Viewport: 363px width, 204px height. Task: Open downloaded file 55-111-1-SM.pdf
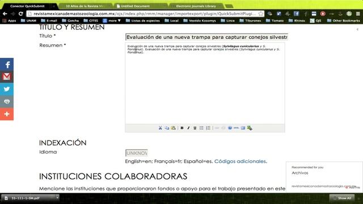[x=26, y=198]
